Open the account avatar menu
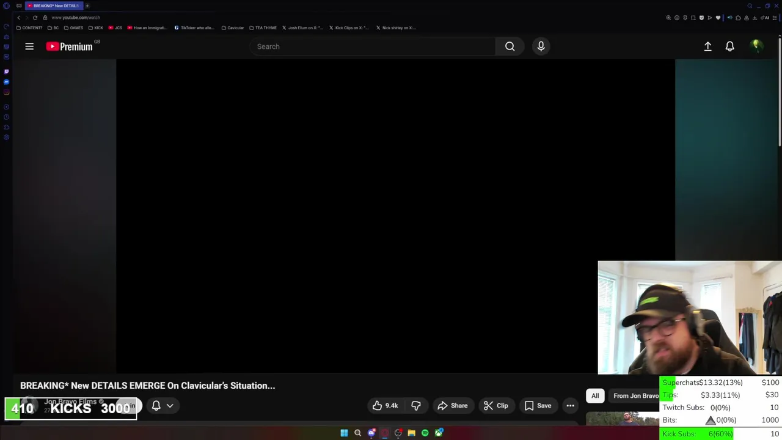Viewport: 782px width, 440px height. click(756, 46)
